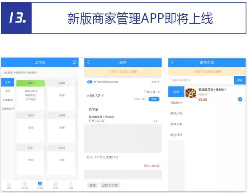Open the 美味酸菜鱼 dish thumbnail
Viewport: 249px width, 193px height.
tap(191, 93)
